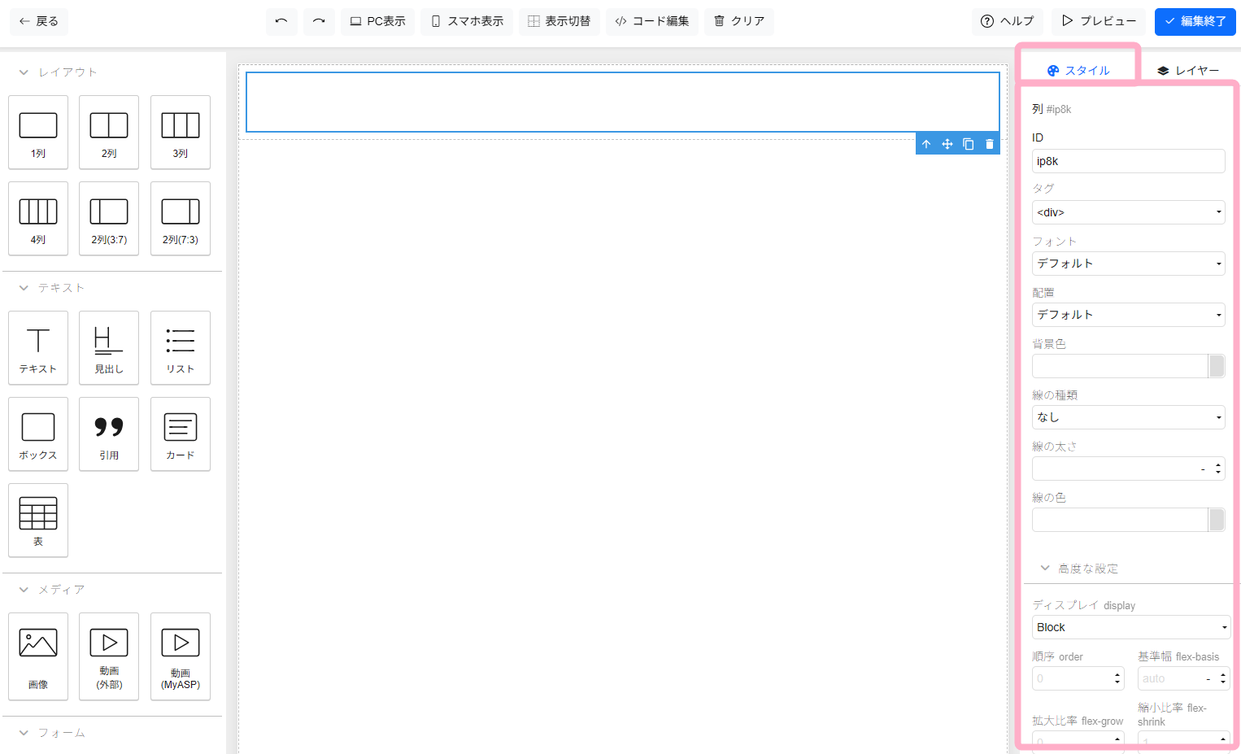Click the redo arrow icon
This screenshot has height=754, width=1241.
coord(319,21)
